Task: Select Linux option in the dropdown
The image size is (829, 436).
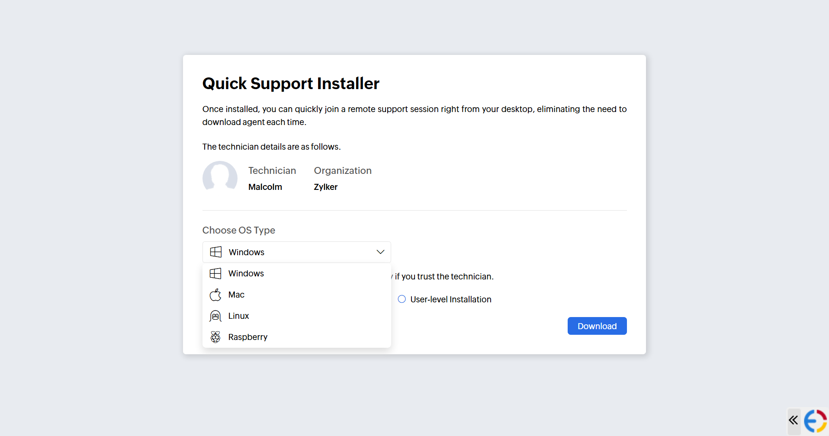Action: click(x=238, y=316)
